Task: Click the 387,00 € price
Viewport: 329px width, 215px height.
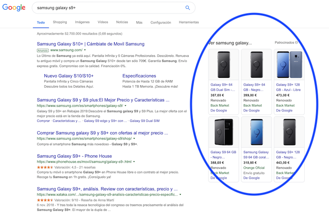Action: click(217, 95)
